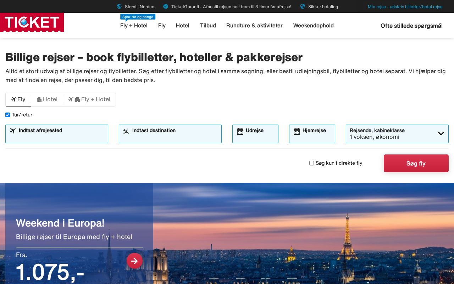Click the Indtast afrejsested input field

click(x=57, y=134)
